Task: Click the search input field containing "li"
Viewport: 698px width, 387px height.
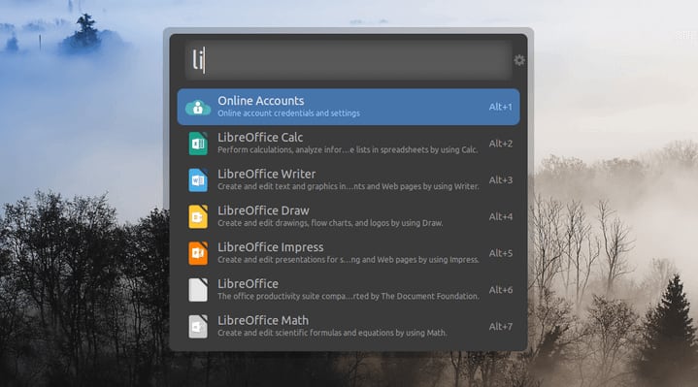Action: tap(349, 60)
